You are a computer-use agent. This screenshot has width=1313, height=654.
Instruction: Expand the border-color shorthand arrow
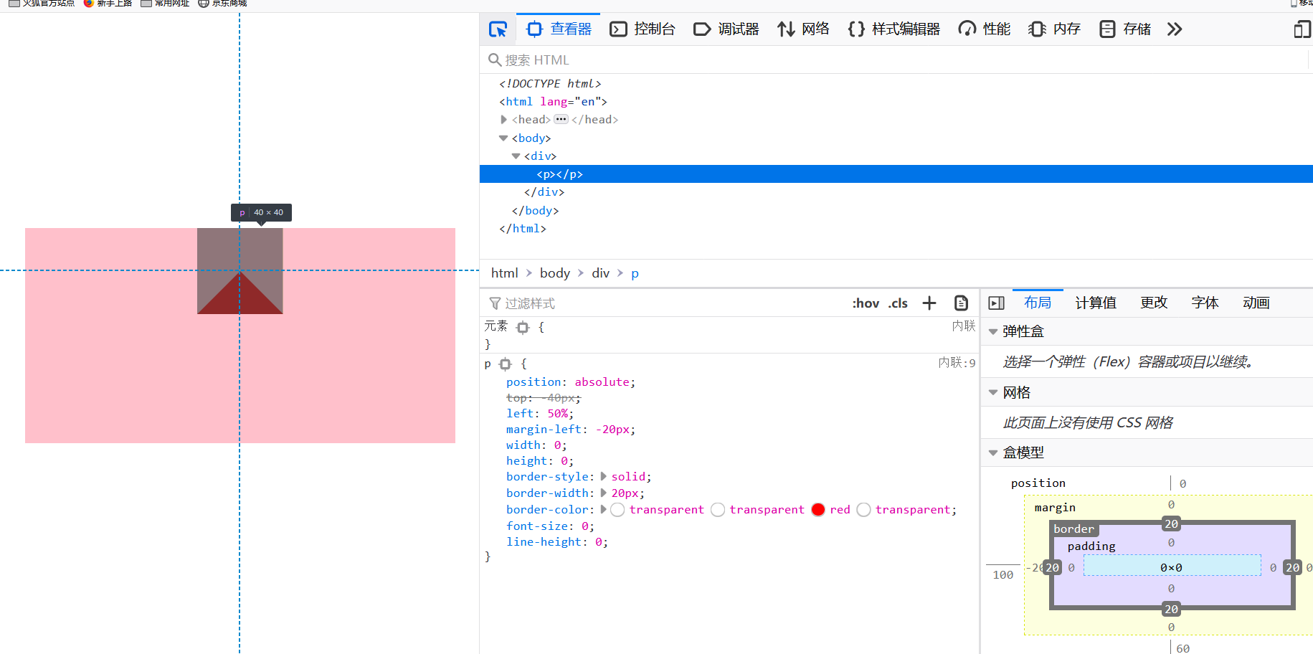tap(603, 510)
